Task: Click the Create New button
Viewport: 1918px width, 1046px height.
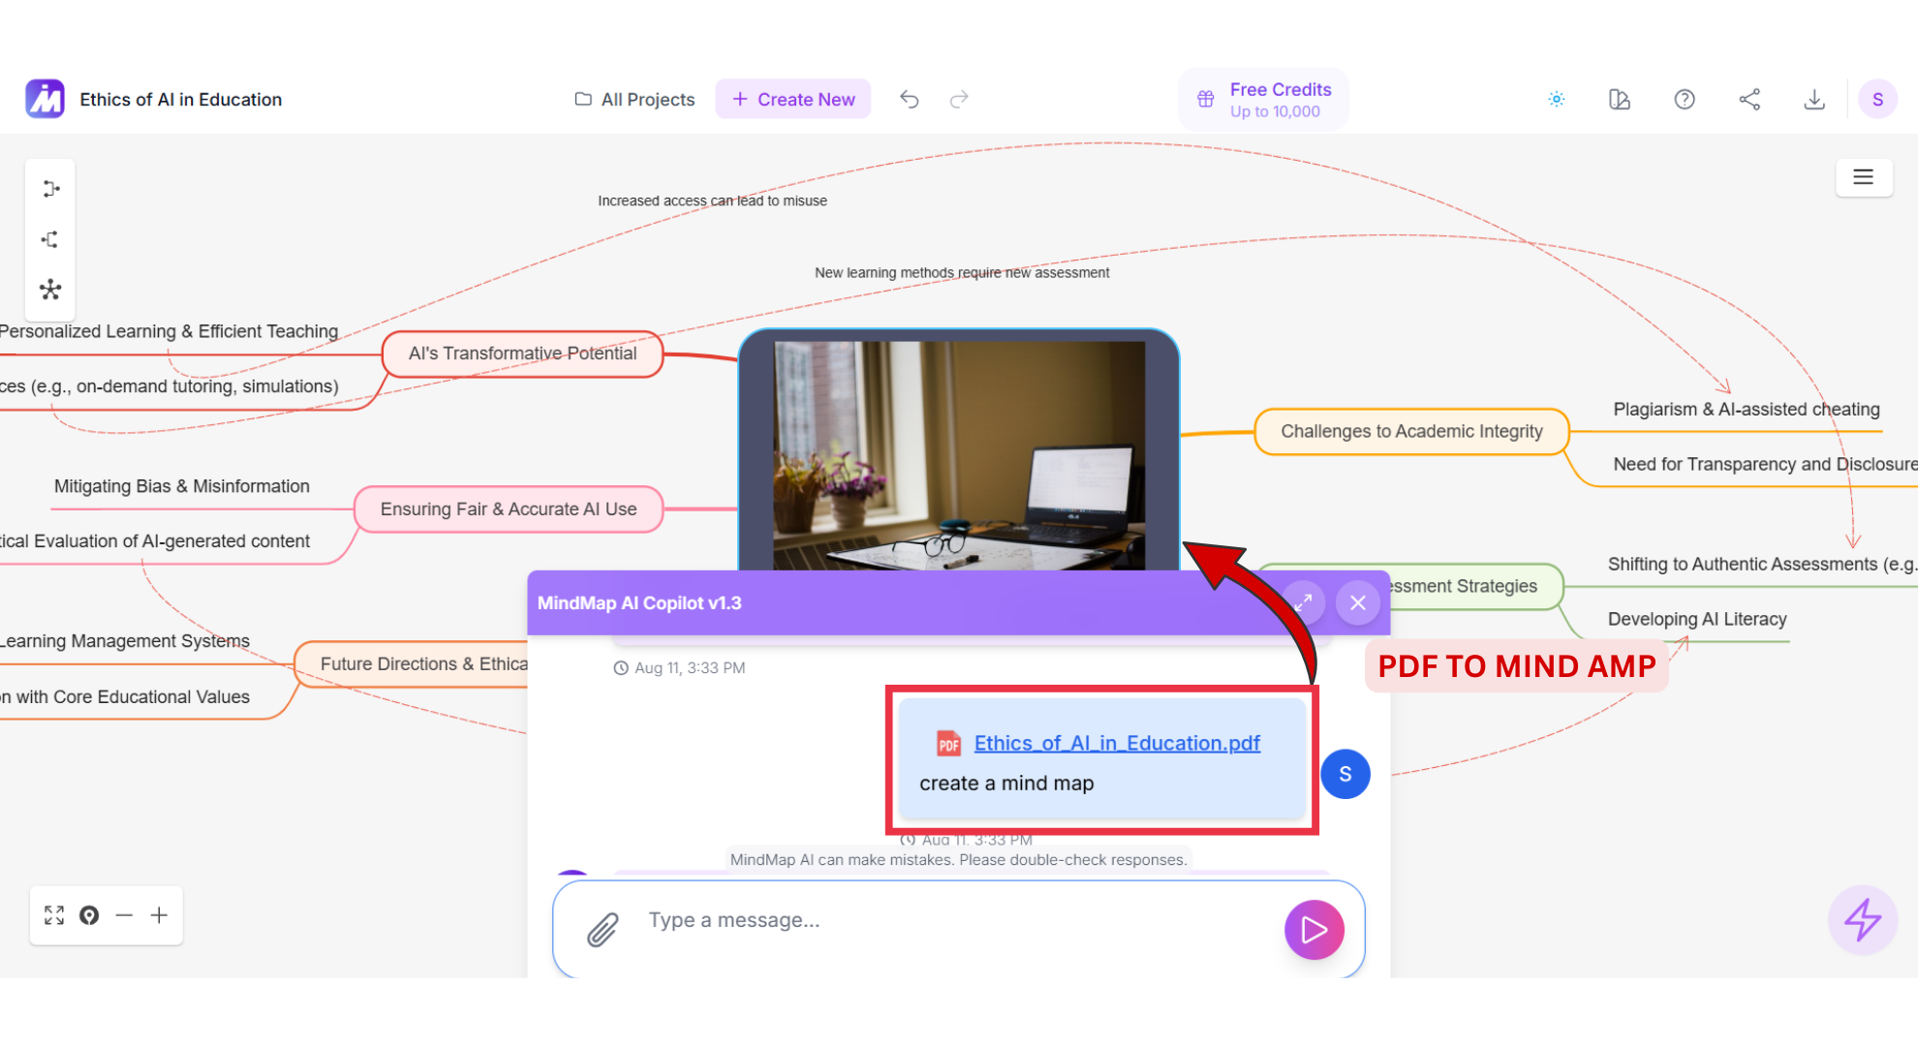Action: click(x=793, y=99)
